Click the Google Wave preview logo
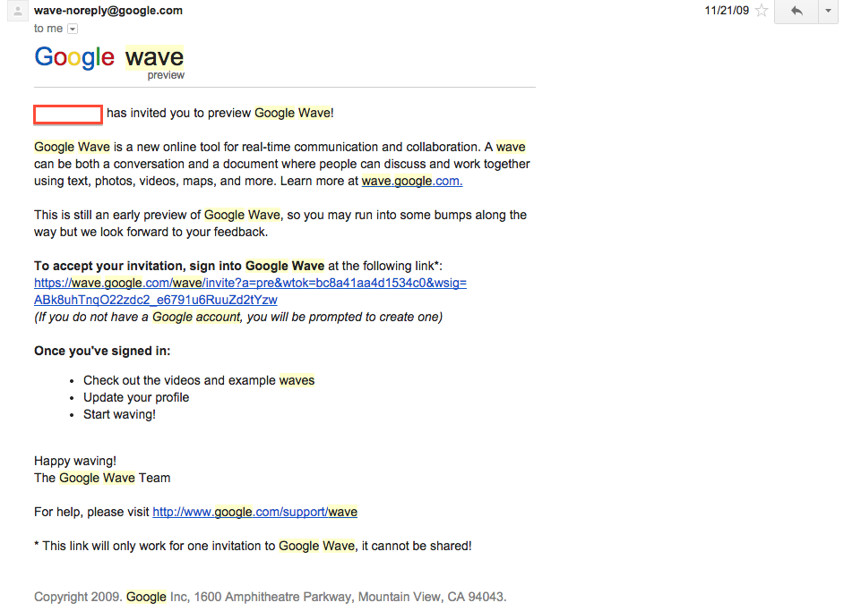The width and height of the screenshot is (861, 611). pyautogui.click(x=109, y=62)
